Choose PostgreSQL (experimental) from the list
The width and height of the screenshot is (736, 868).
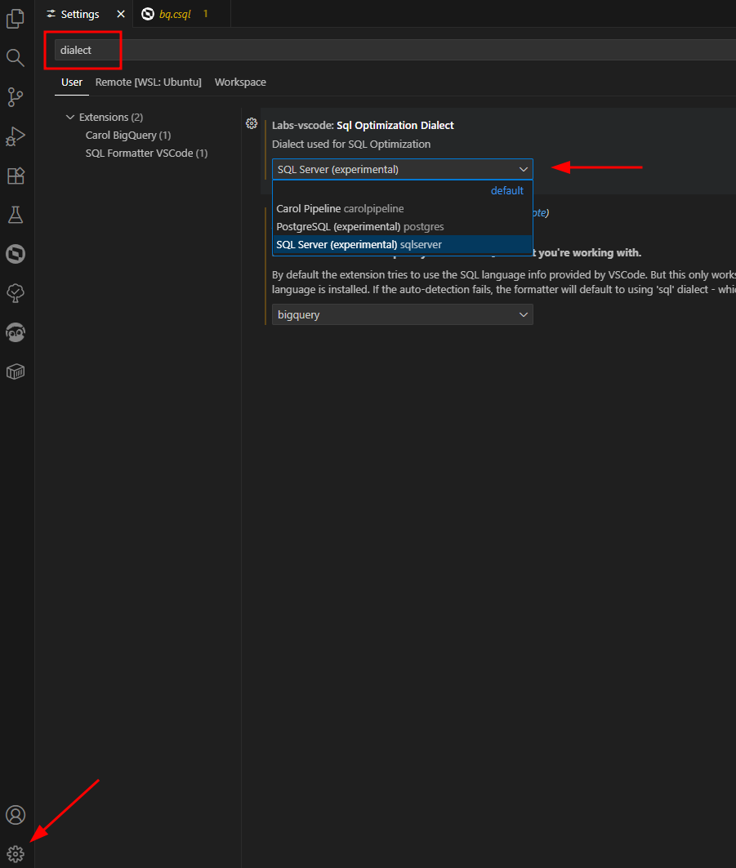tap(359, 226)
